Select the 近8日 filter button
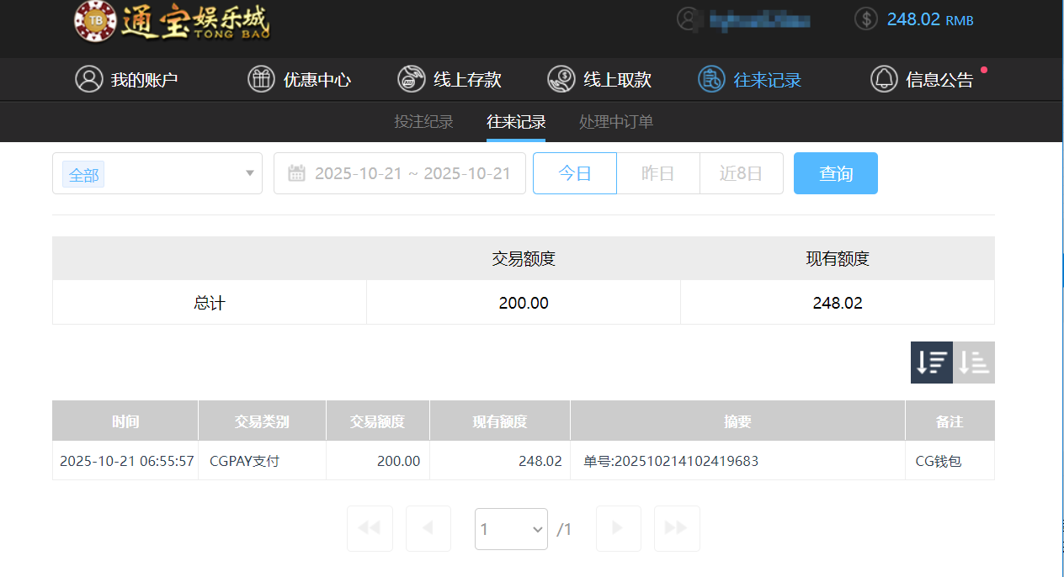The width and height of the screenshot is (1064, 577). [741, 172]
